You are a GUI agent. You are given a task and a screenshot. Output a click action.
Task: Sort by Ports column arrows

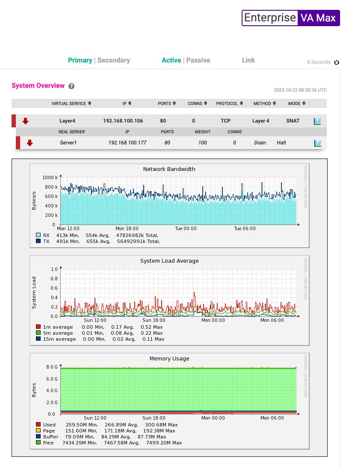click(174, 103)
